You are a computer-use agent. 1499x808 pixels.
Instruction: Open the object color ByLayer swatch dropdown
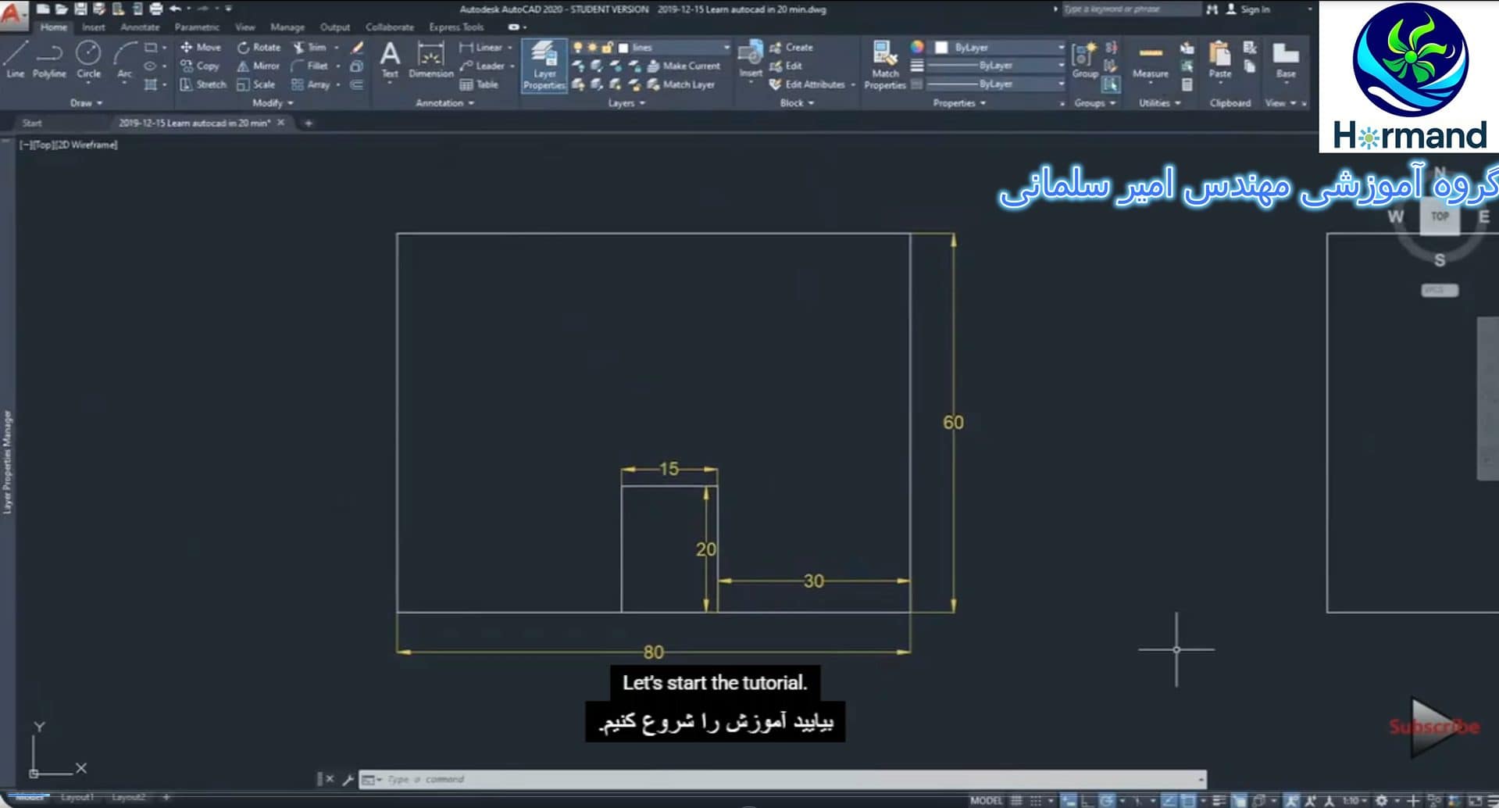[x=1000, y=48]
